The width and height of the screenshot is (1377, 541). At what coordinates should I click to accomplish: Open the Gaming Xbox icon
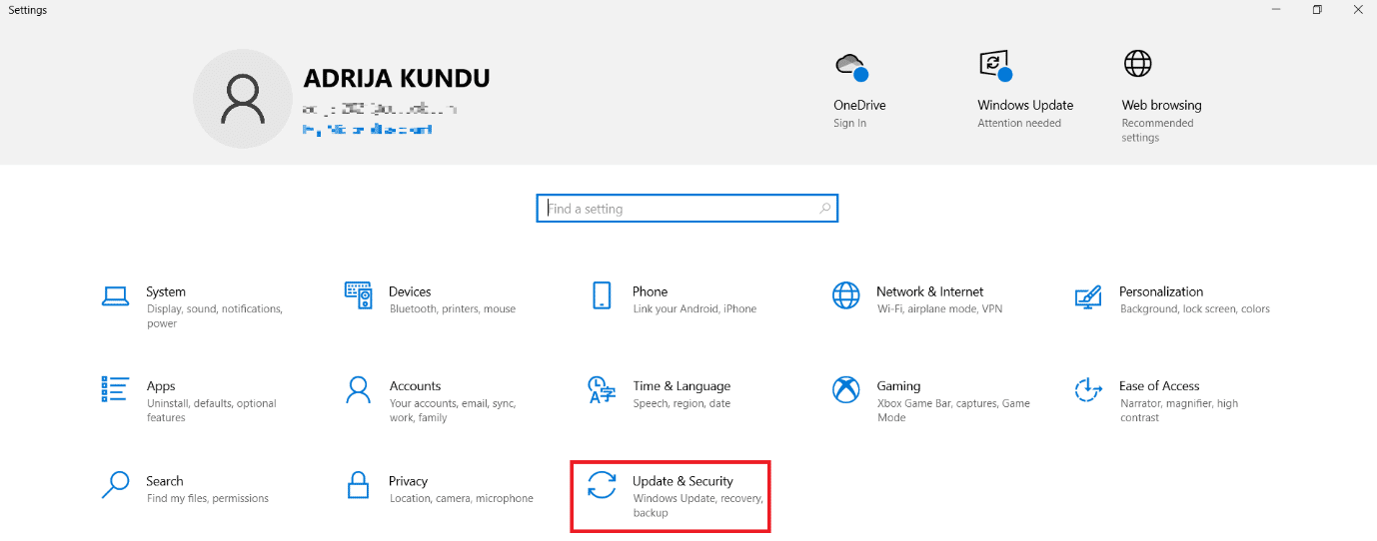[x=845, y=389]
